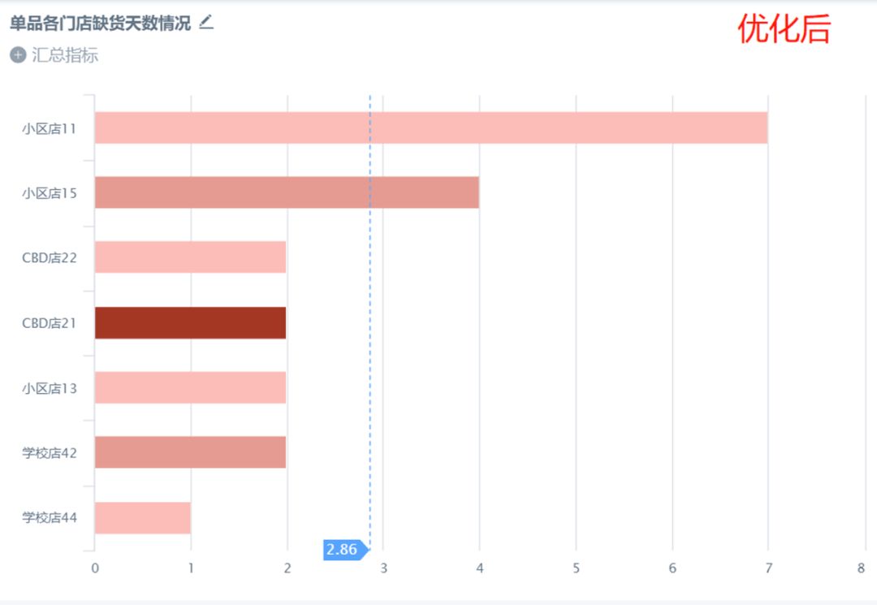Viewport: 877px width, 605px height.
Task: Select the 小区店11 bar
Action: (x=431, y=127)
